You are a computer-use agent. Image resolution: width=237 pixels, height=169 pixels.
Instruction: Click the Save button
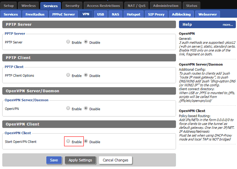pos(54,160)
